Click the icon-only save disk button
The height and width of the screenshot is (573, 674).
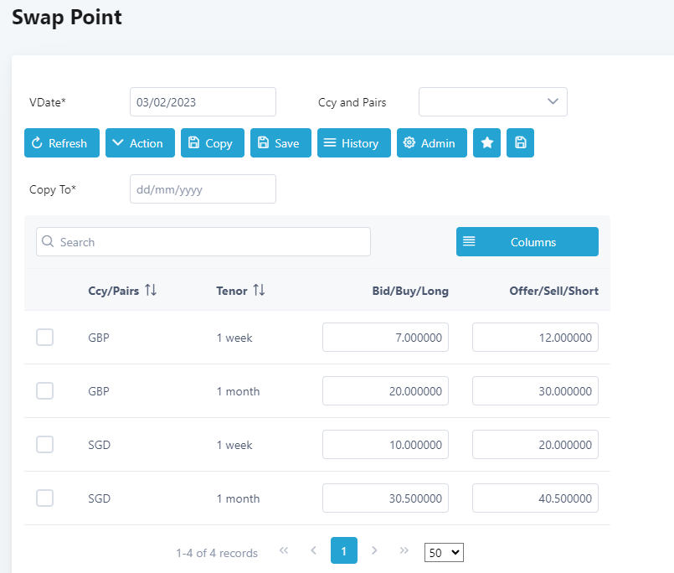(520, 143)
